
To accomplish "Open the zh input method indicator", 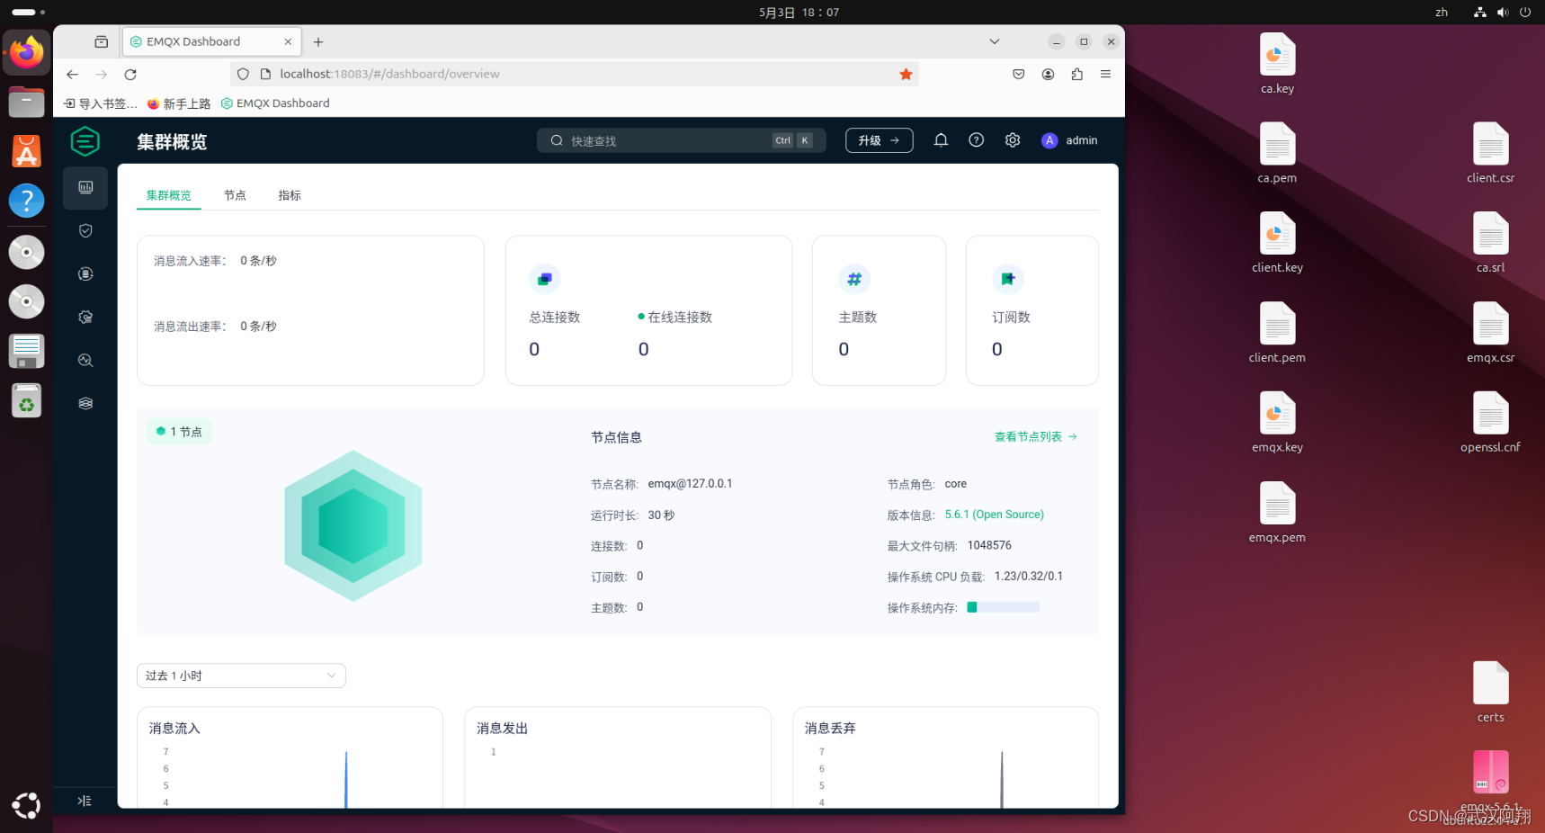I will pos(1442,13).
